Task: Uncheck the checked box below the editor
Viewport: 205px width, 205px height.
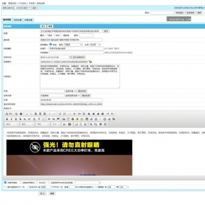Action: click(x=5, y=182)
